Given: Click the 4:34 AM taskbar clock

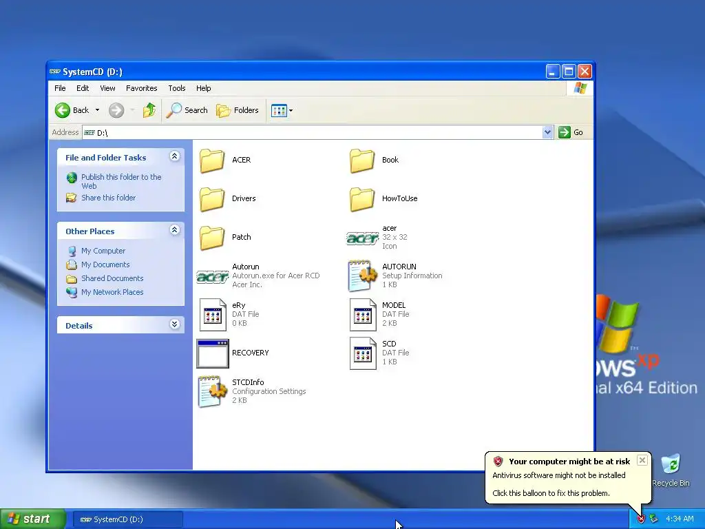Looking at the screenshot, I should coord(680,519).
